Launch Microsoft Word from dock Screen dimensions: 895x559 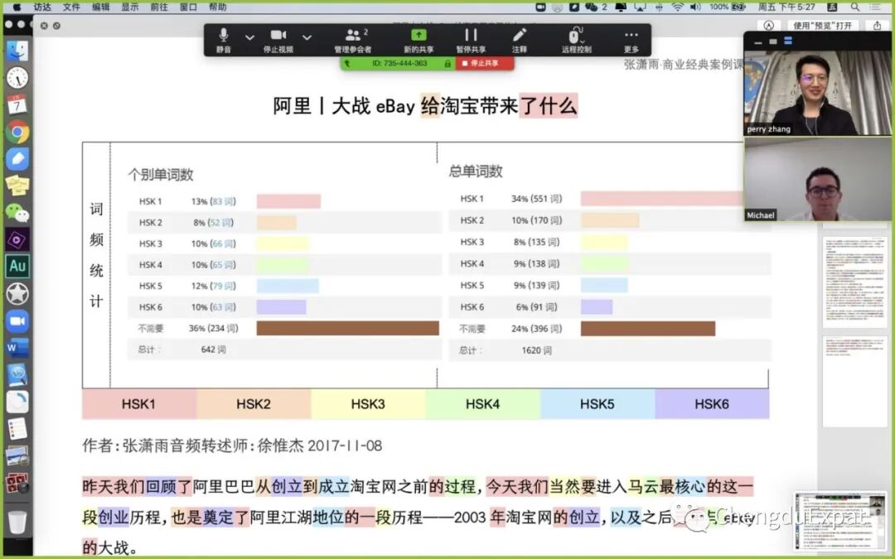(x=17, y=347)
